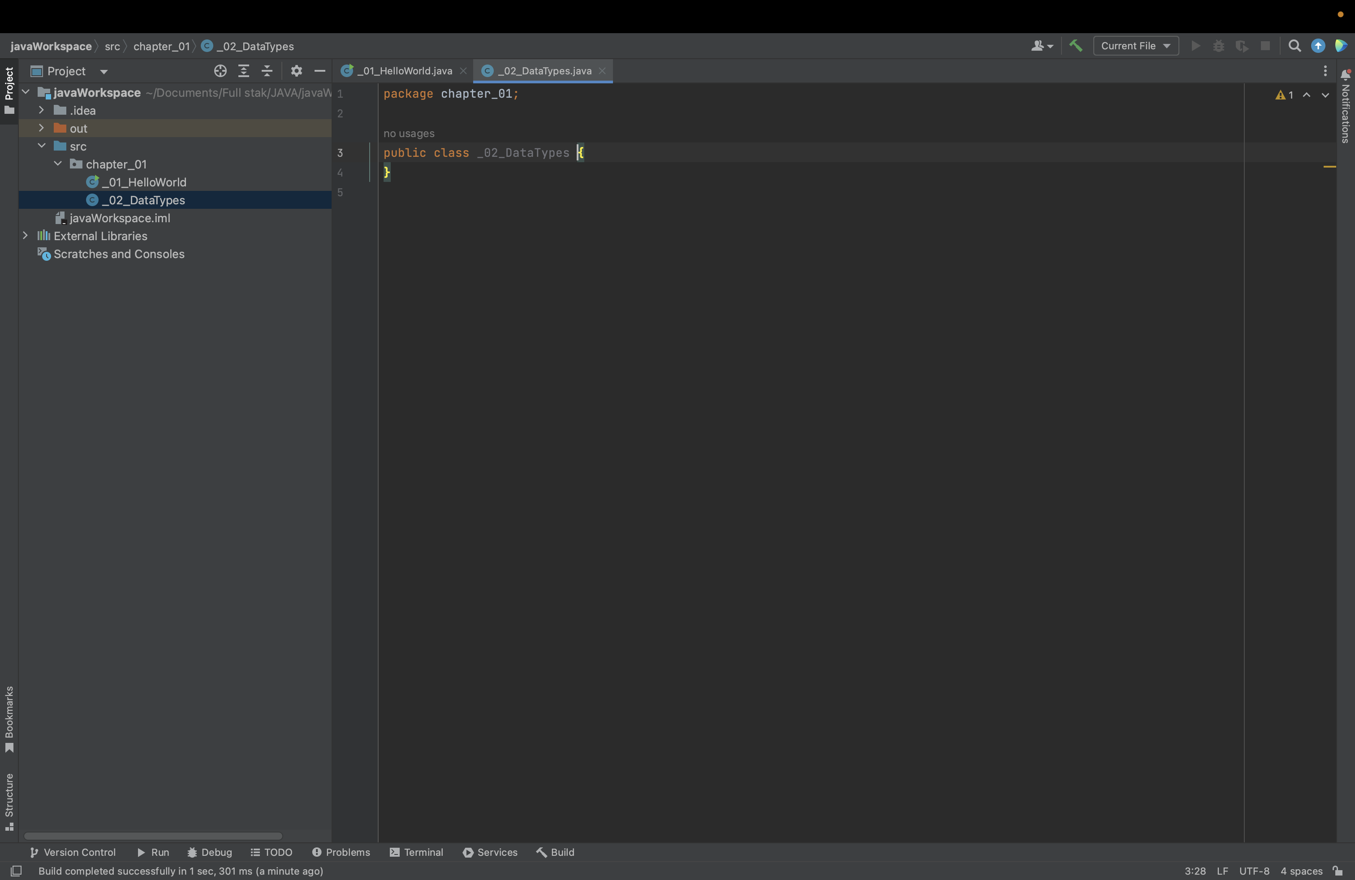This screenshot has height=880, width=1355.
Task: Click the Build project hammer icon
Action: pos(1075,46)
